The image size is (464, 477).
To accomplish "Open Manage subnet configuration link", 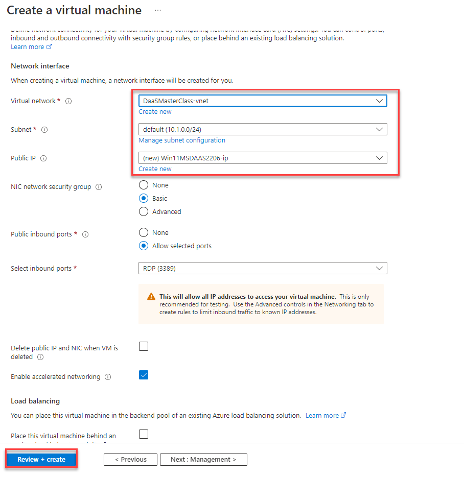I will click(x=182, y=140).
